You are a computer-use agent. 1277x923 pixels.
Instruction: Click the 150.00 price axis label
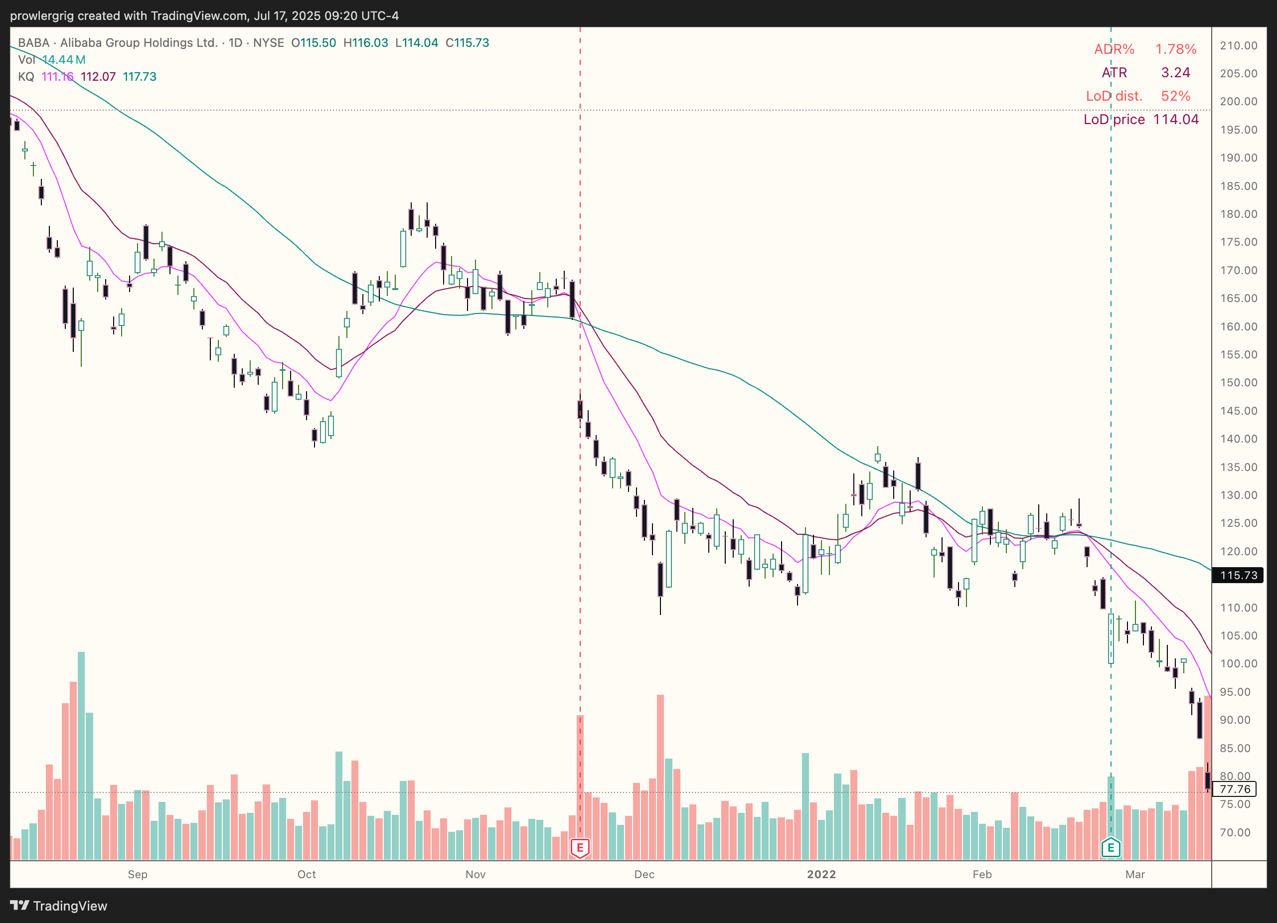1238,382
